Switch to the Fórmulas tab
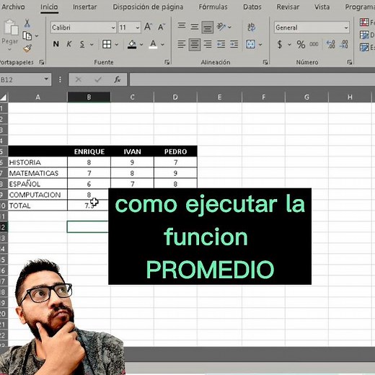The height and width of the screenshot is (375, 375). coord(213,6)
